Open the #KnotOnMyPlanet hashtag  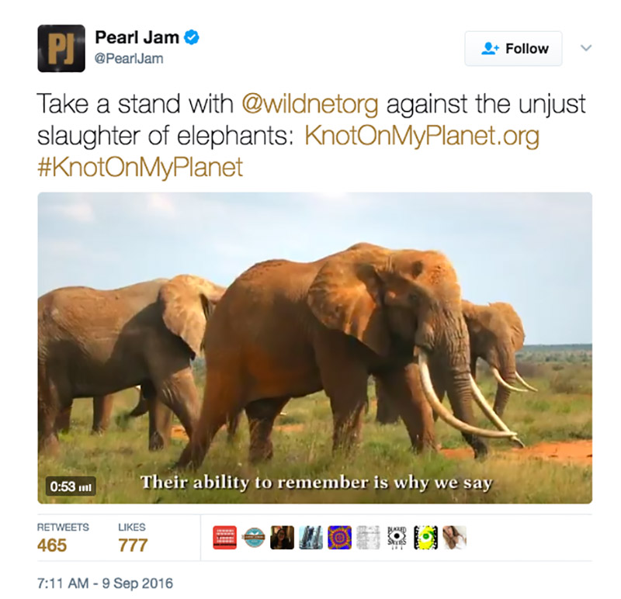[140, 168]
